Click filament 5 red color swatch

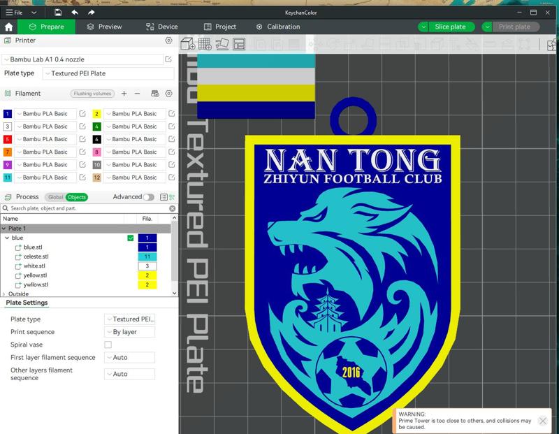(x=8, y=139)
